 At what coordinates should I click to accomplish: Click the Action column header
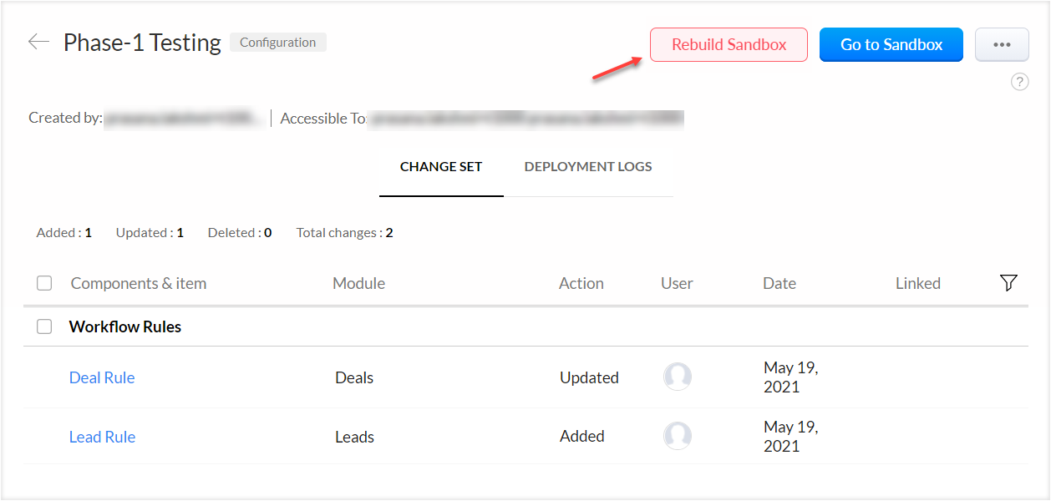581,284
